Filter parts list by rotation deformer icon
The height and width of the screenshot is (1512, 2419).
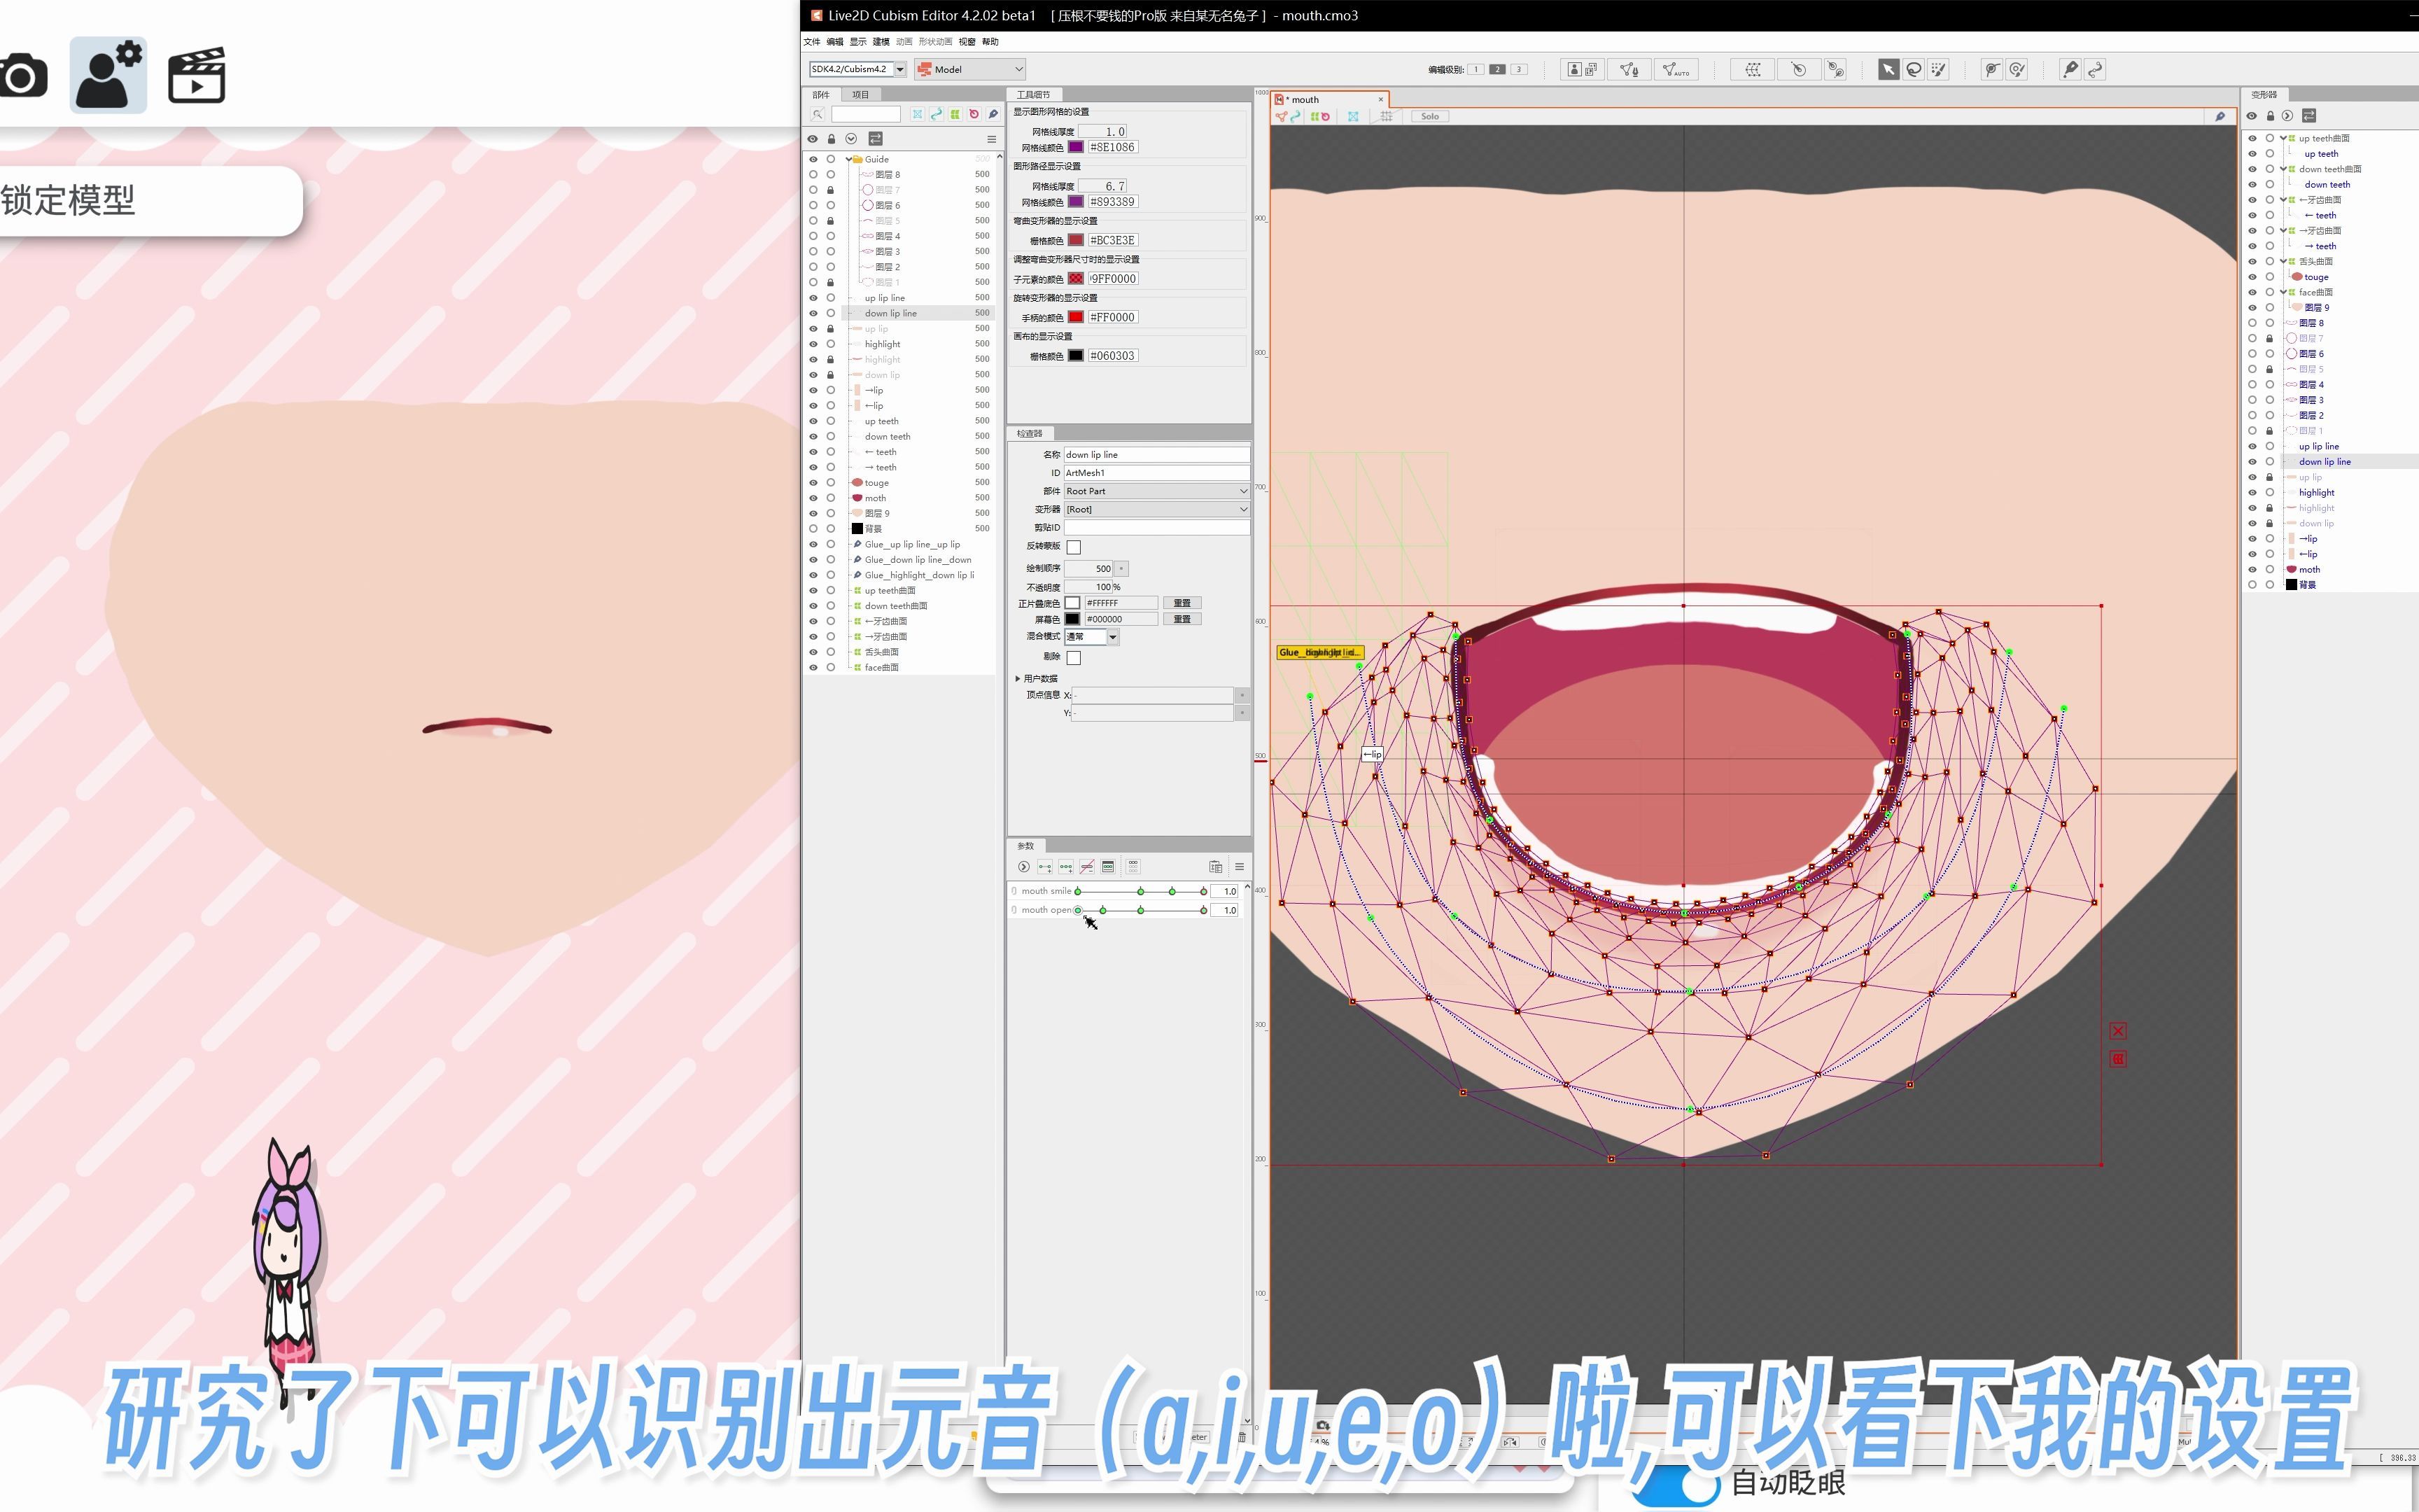974,114
